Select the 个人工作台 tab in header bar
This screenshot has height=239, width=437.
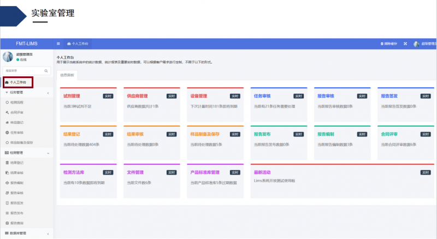point(78,44)
